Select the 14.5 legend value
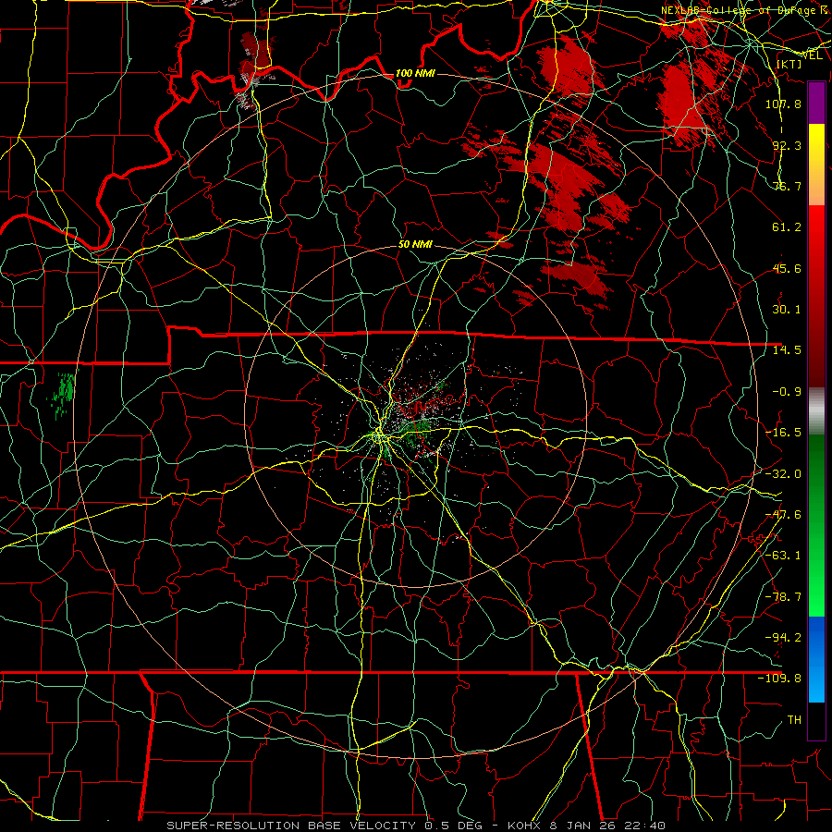Image resolution: width=832 pixels, height=832 pixels. pyautogui.click(x=787, y=350)
